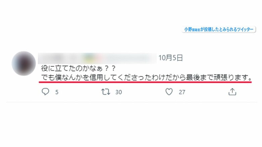Viewport: 262px width, 147px height.
Task: Click the retweet arrows icon
Action: click(106, 92)
